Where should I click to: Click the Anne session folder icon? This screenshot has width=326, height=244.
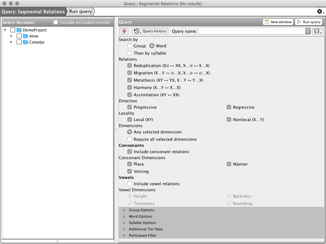click(x=26, y=36)
